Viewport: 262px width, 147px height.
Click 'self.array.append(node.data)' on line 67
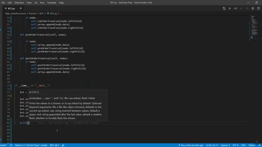pos(50,72)
